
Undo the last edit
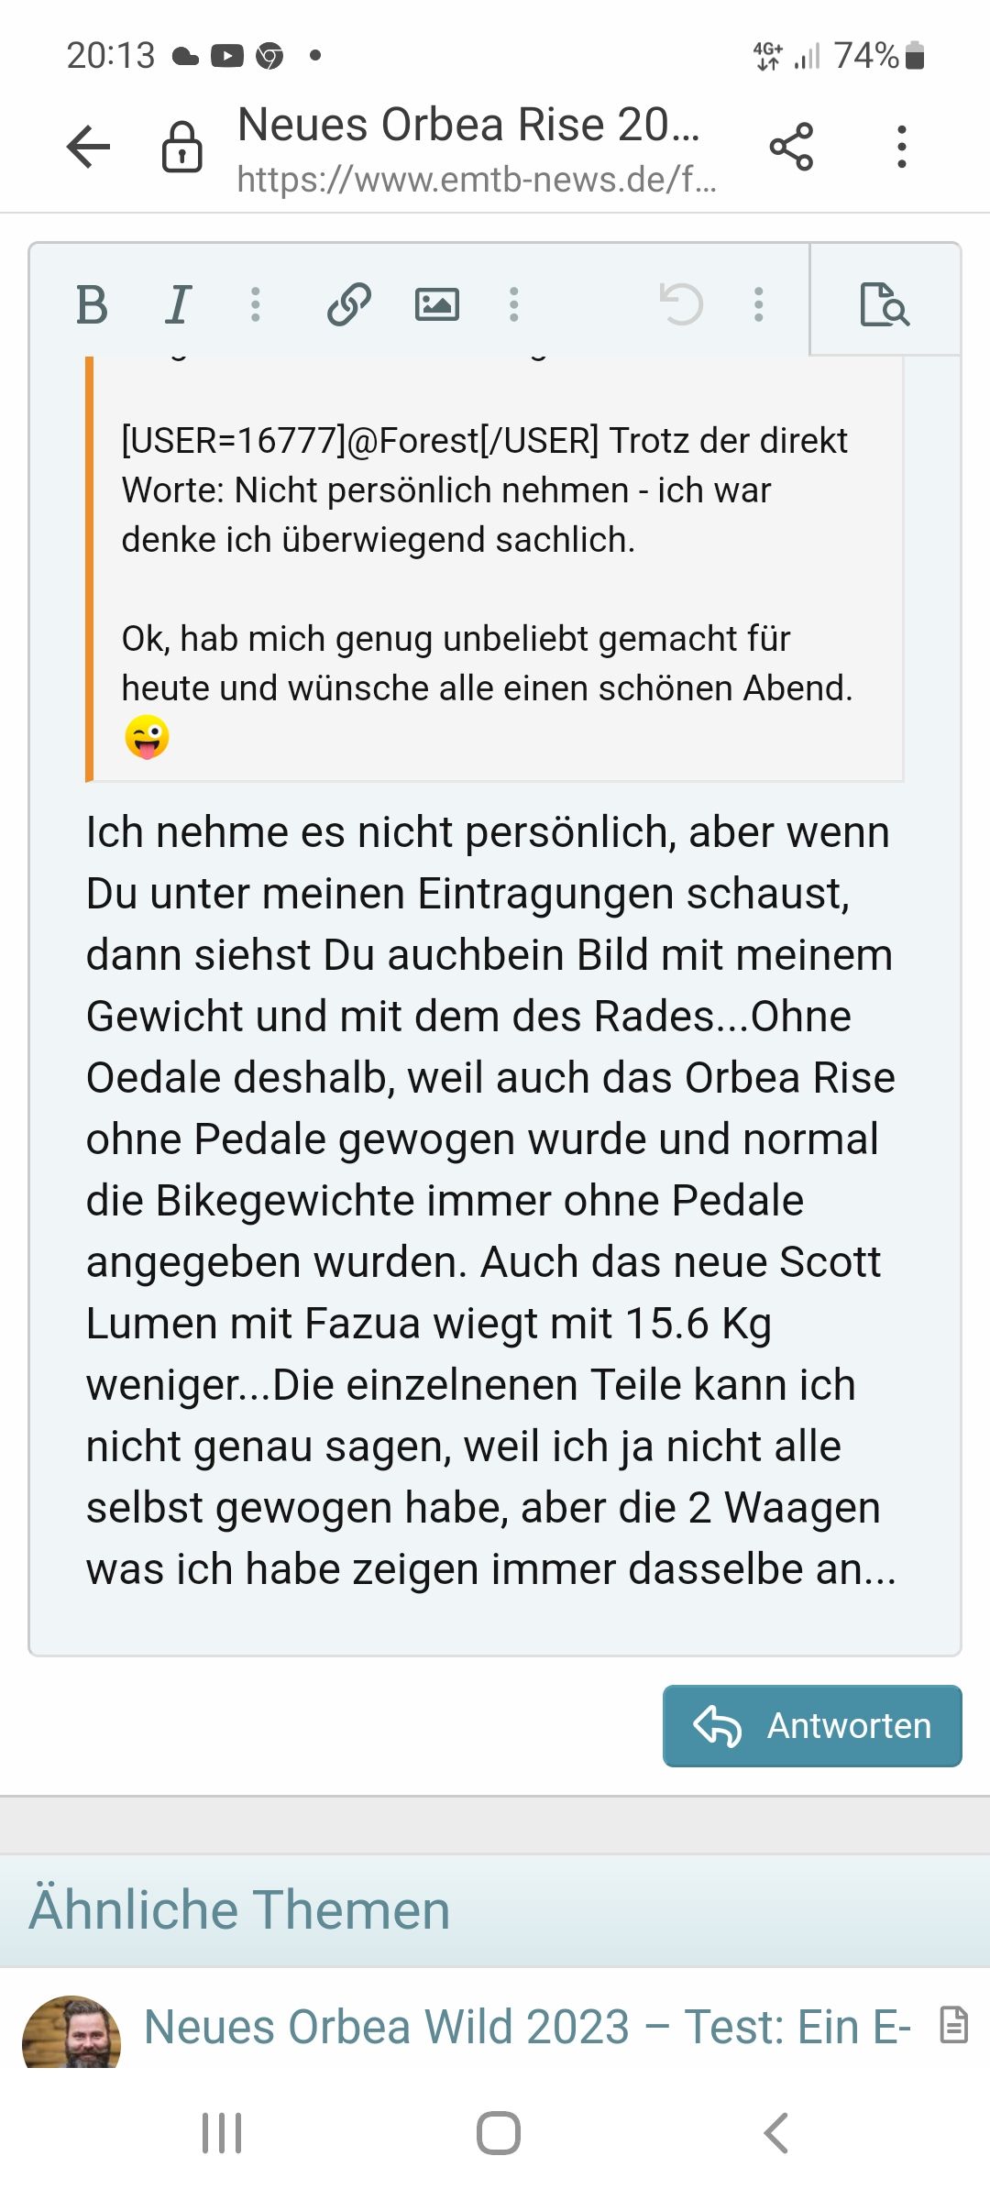(681, 304)
